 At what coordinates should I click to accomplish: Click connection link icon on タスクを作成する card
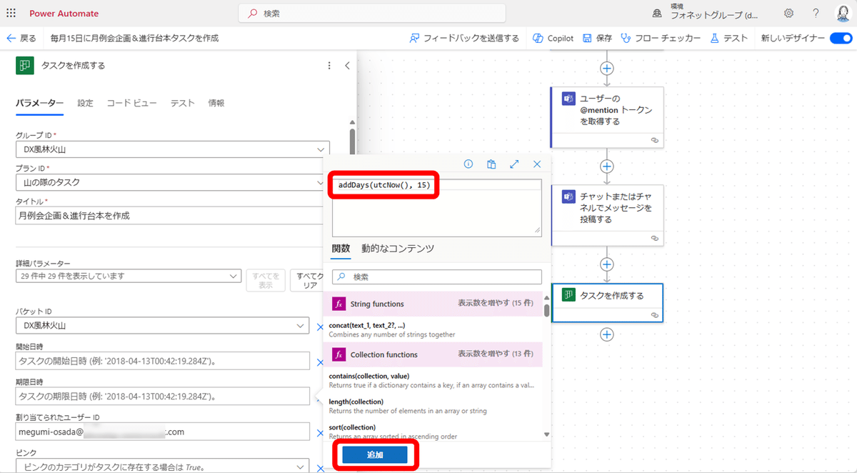click(x=655, y=315)
